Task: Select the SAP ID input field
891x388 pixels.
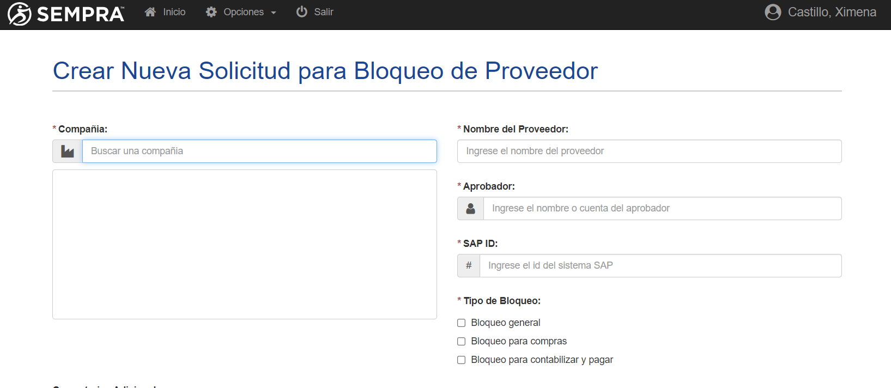Action: (x=660, y=266)
